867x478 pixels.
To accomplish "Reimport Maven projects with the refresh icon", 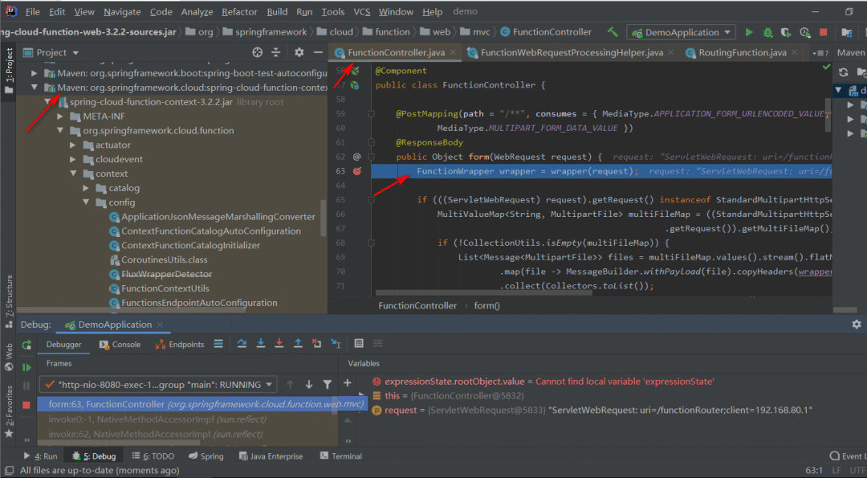I will coord(843,72).
